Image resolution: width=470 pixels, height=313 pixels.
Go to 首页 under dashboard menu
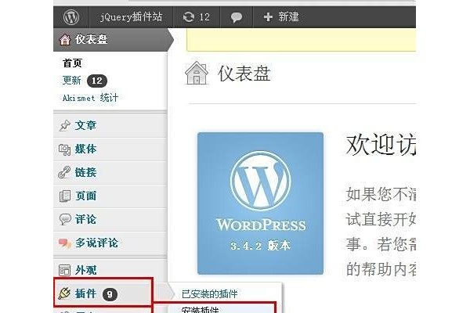coord(72,63)
